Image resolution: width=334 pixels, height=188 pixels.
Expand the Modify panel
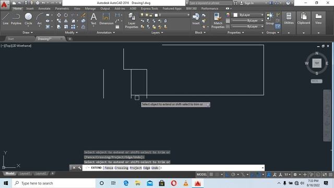tap(71, 32)
